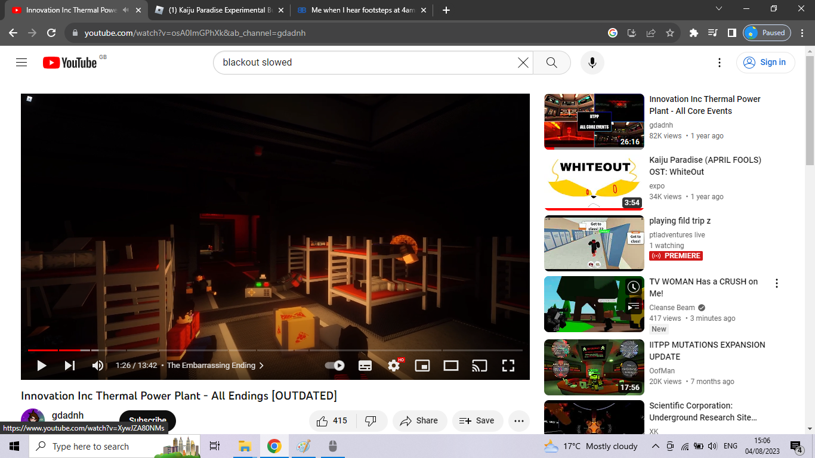The height and width of the screenshot is (458, 815).
Task: Expand The Embarrassing Ending chapter
Action: tap(215, 366)
